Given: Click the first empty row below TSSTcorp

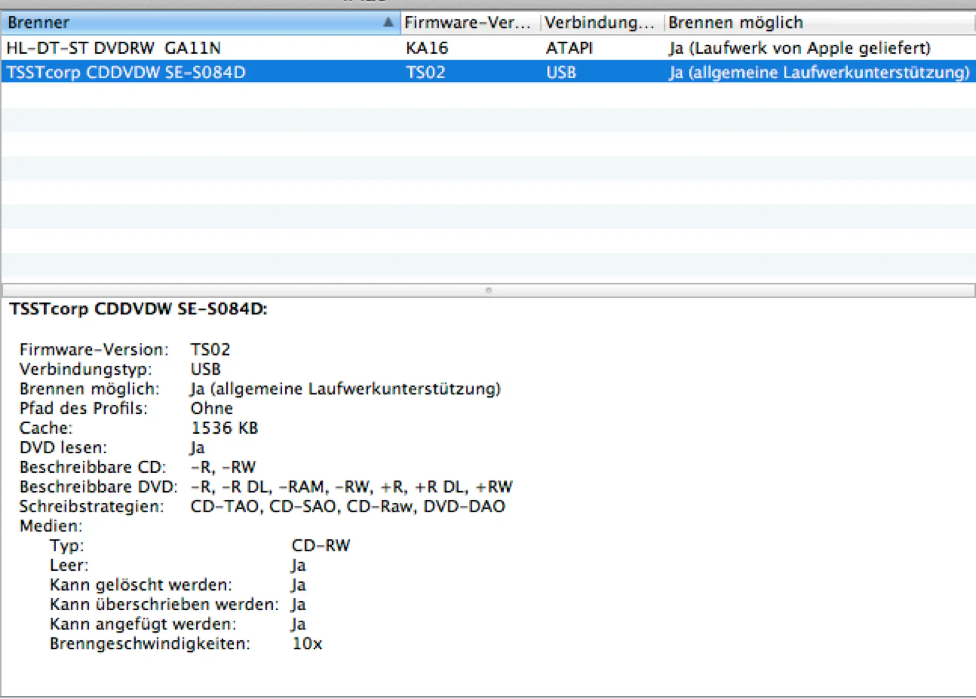Looking at the screenshot, I should [x=488, y=96].
